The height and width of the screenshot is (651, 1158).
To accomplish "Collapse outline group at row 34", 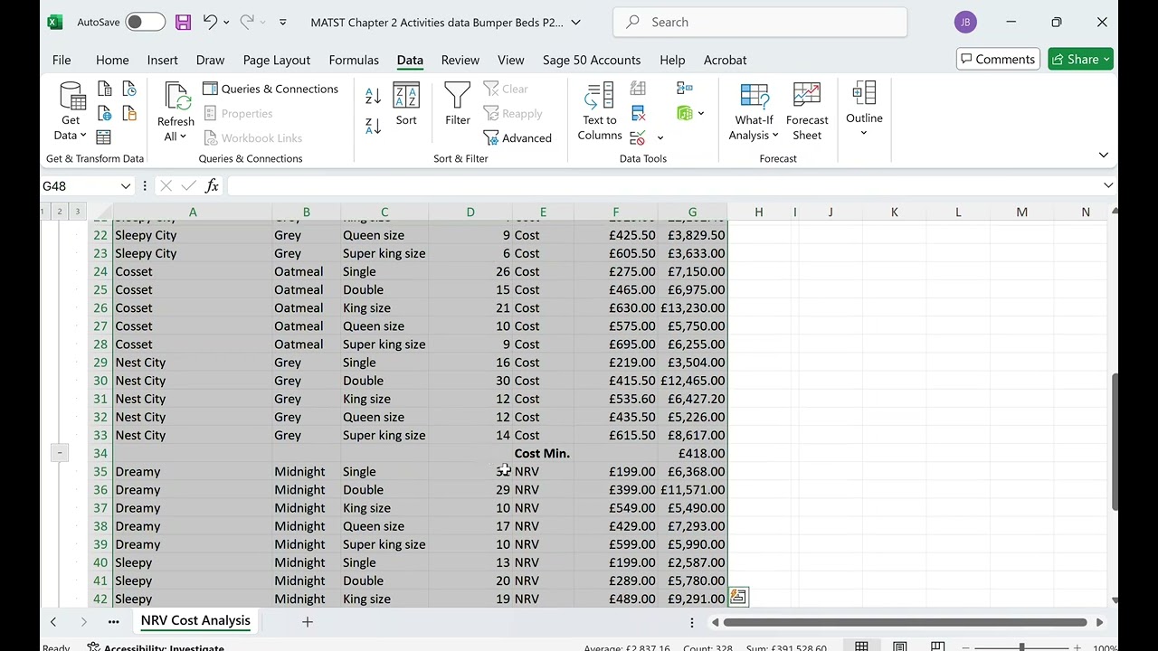I will 60,452.
